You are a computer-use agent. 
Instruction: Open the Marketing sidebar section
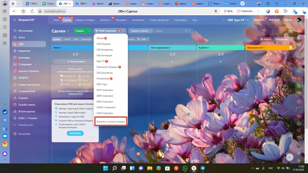point(24,51)
